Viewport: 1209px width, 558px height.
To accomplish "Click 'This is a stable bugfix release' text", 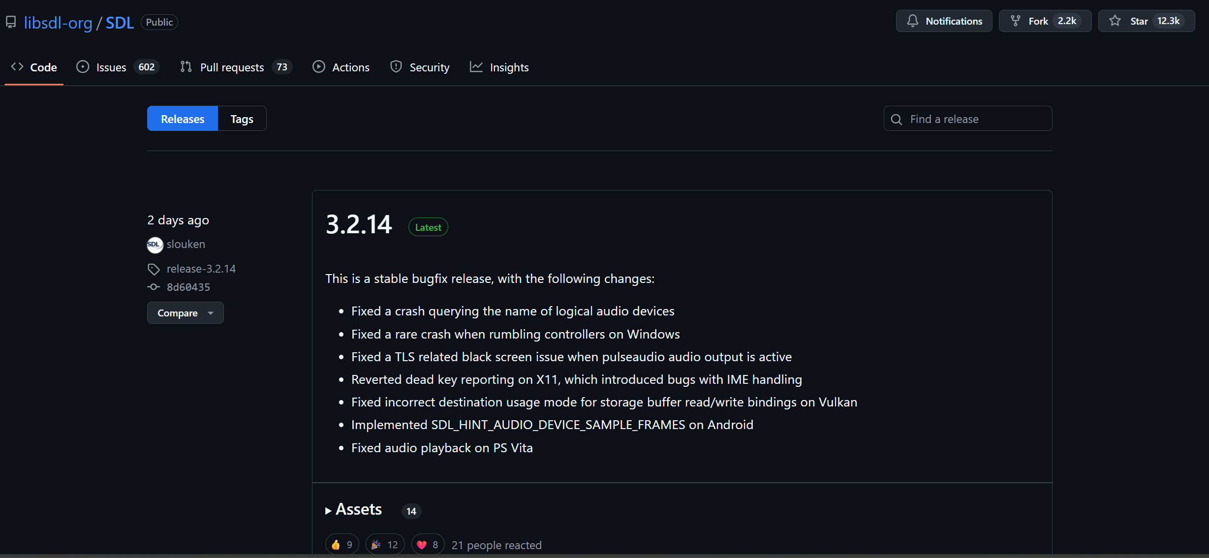I will click(x=490, y=279).
